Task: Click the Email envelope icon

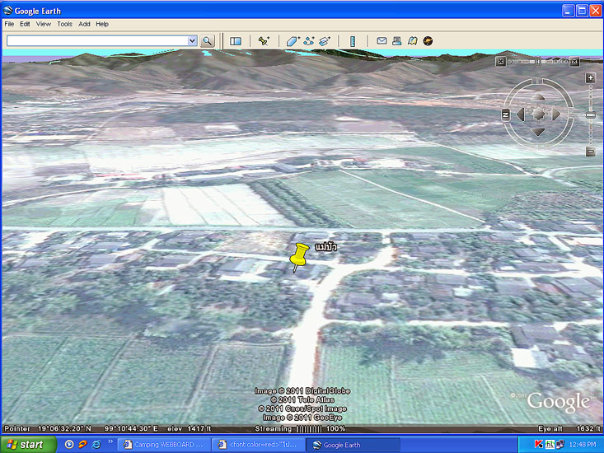Action: (382, 40)
